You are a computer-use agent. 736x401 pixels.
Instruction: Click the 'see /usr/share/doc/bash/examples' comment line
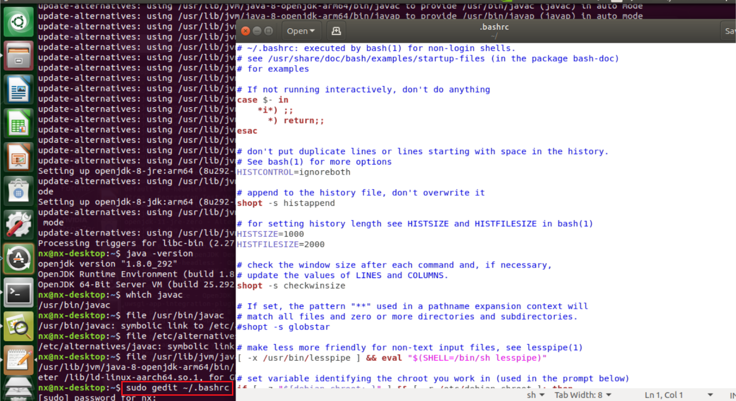pyautogui.click(x=428, y=59)
